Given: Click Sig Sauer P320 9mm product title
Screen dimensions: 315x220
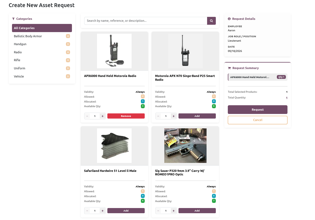Looking at the screenshot, I should click(180, 172).
